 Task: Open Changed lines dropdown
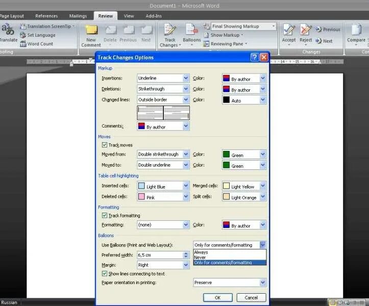163,100
